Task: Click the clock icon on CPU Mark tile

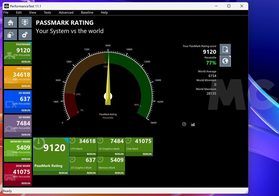Action: [x=72, y=141]
